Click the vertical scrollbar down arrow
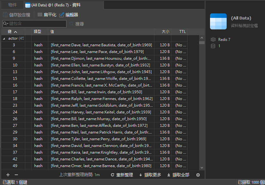Viewport: 265px width, 185px height. tap(202, 168)
